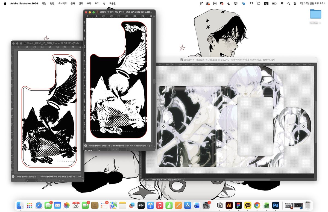Open Focus moon icon in menu bar

229,4
